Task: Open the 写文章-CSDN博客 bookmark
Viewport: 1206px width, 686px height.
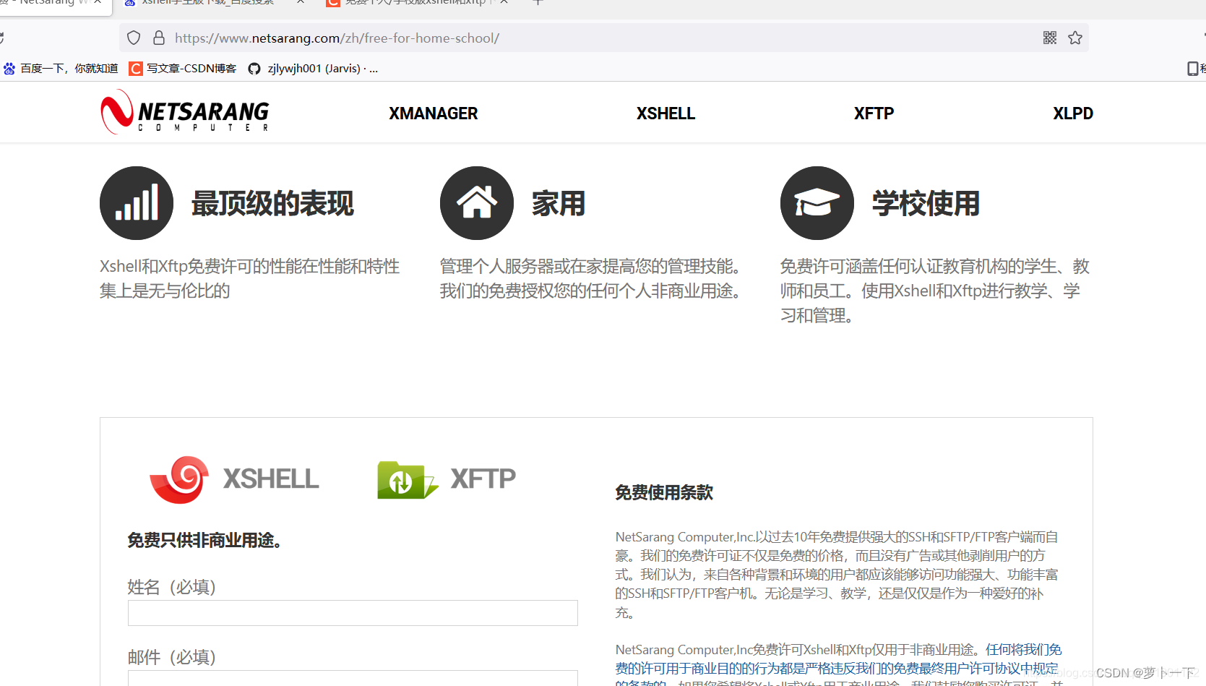Action: click(183, 69)
